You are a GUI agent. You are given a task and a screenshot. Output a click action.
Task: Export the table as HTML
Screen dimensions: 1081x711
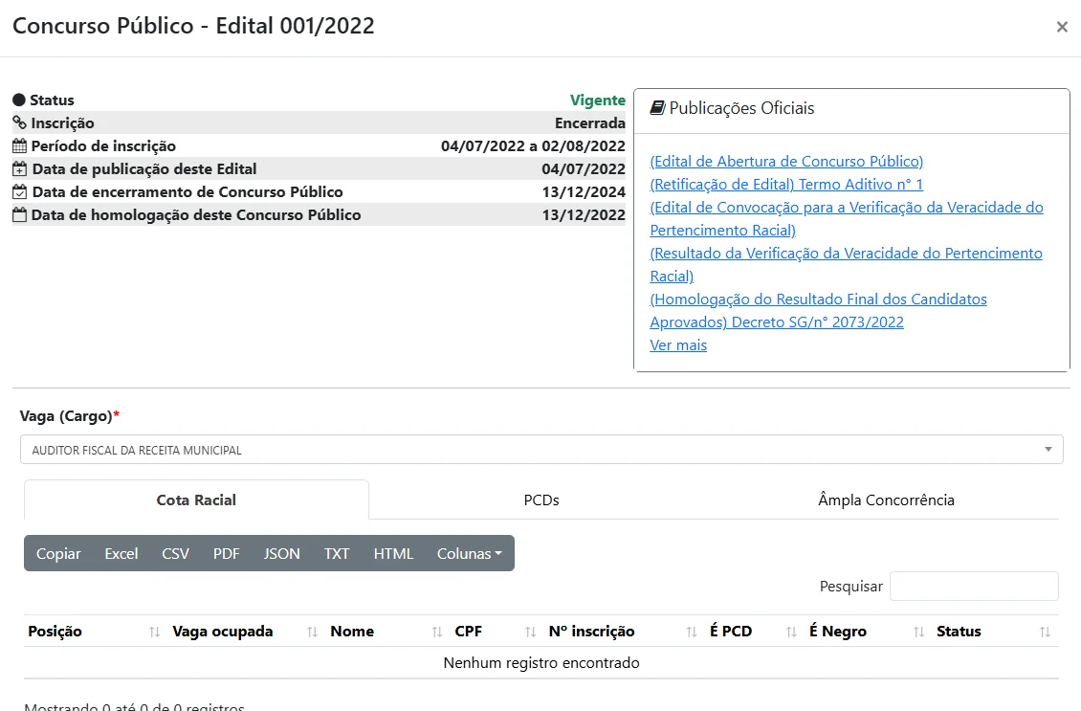pos(393,553)
